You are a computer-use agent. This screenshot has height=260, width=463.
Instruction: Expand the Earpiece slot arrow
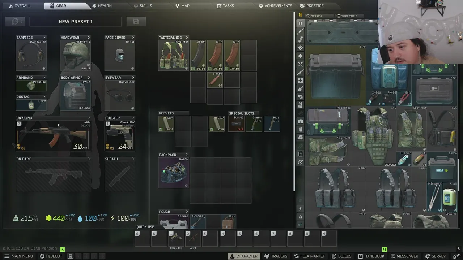[x=44, y=38]
